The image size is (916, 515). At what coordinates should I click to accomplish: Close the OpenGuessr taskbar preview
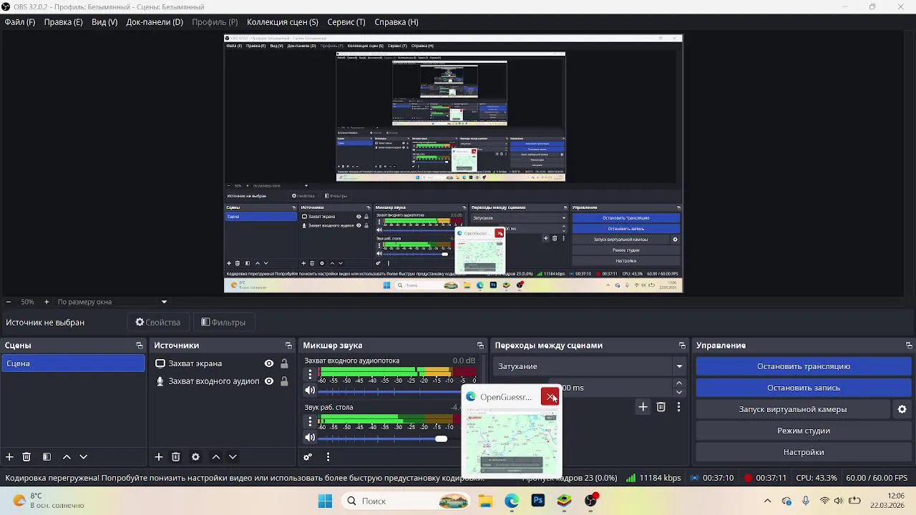[550, 396]
